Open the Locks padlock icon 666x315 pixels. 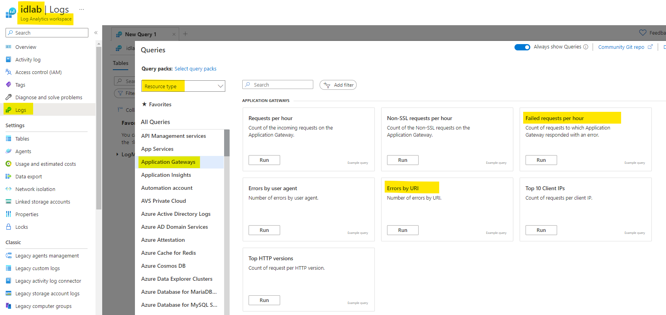tap(8, 227)
